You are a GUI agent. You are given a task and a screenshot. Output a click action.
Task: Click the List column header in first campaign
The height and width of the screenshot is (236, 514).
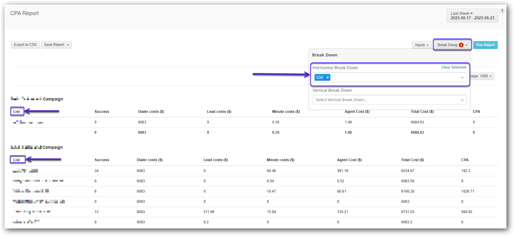point(17,112)
